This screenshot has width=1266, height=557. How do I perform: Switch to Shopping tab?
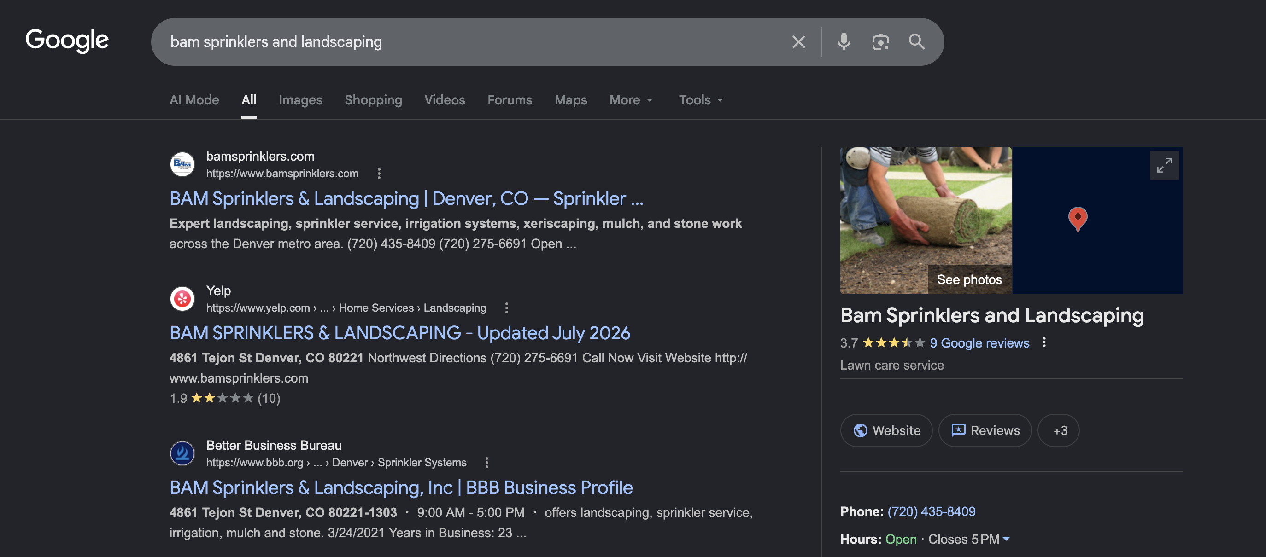(x=373, y=100)
